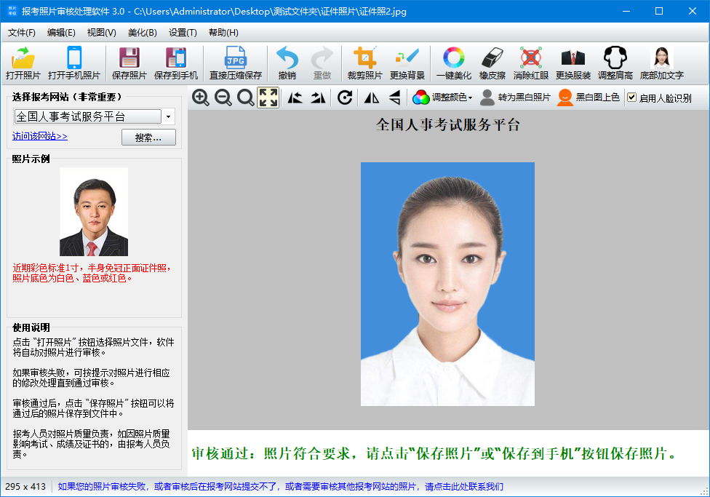Click the 使用说明 heading
Image resolution: width=710 pixels, height=497 pixels.
(31, 327)
